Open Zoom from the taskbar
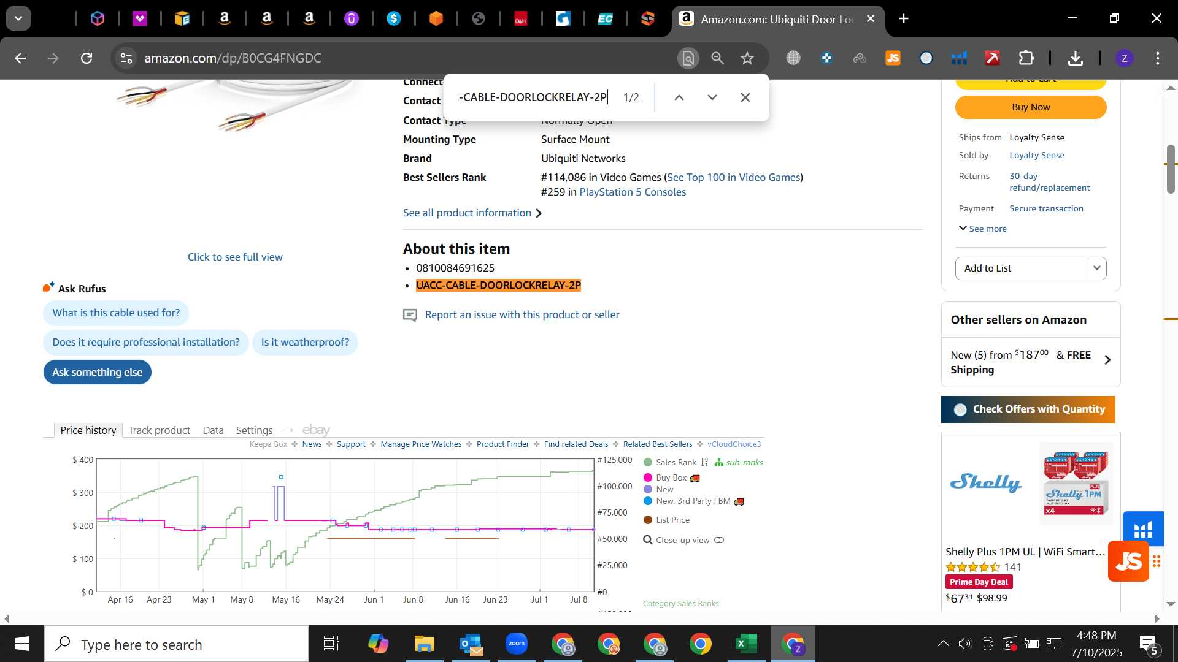This screenshot has height=662, width=1178. [x=517, y=644]
